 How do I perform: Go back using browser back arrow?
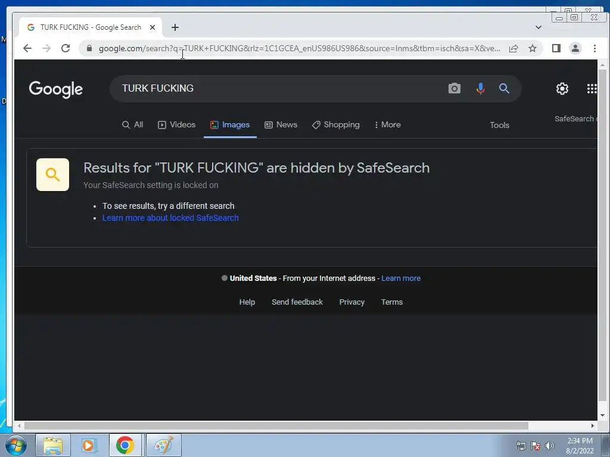pyautogui.click(x=27, y=48)
